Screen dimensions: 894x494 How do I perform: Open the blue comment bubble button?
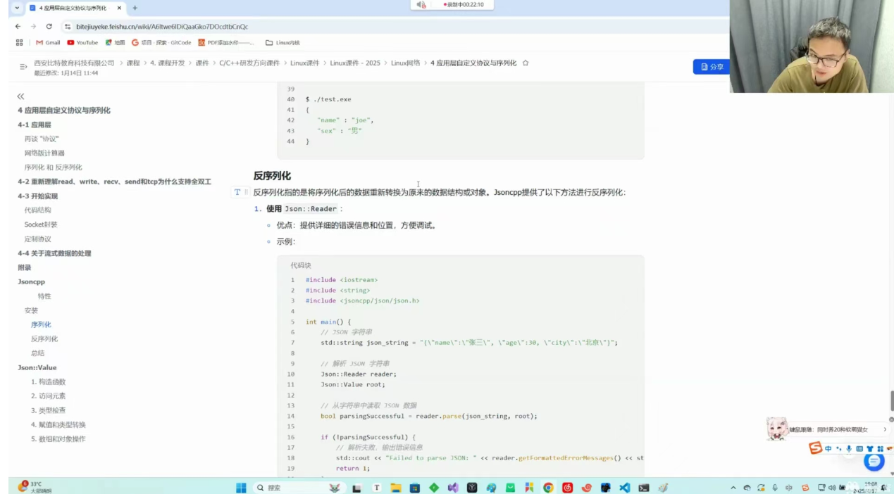tap(874, 462)
